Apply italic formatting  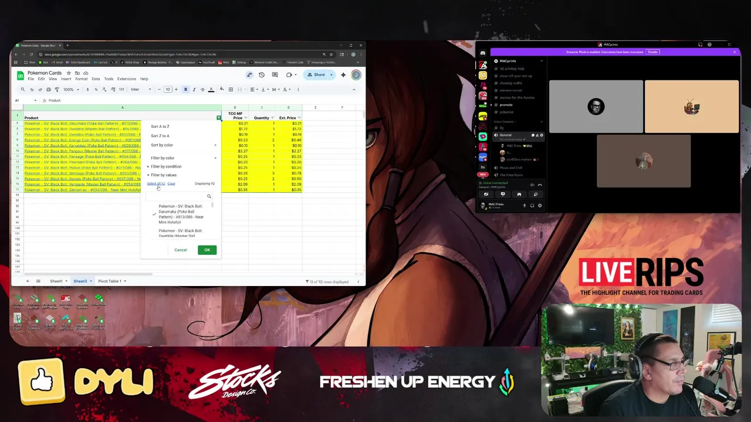(194, 90)
